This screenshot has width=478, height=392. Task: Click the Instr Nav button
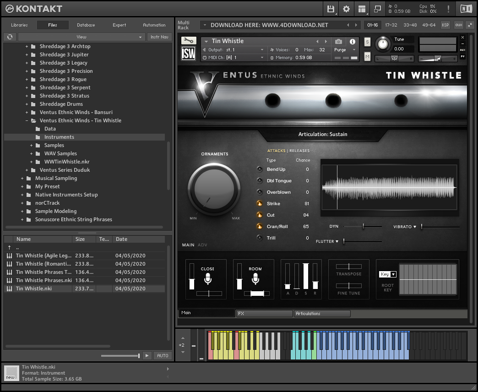(159, 37)
